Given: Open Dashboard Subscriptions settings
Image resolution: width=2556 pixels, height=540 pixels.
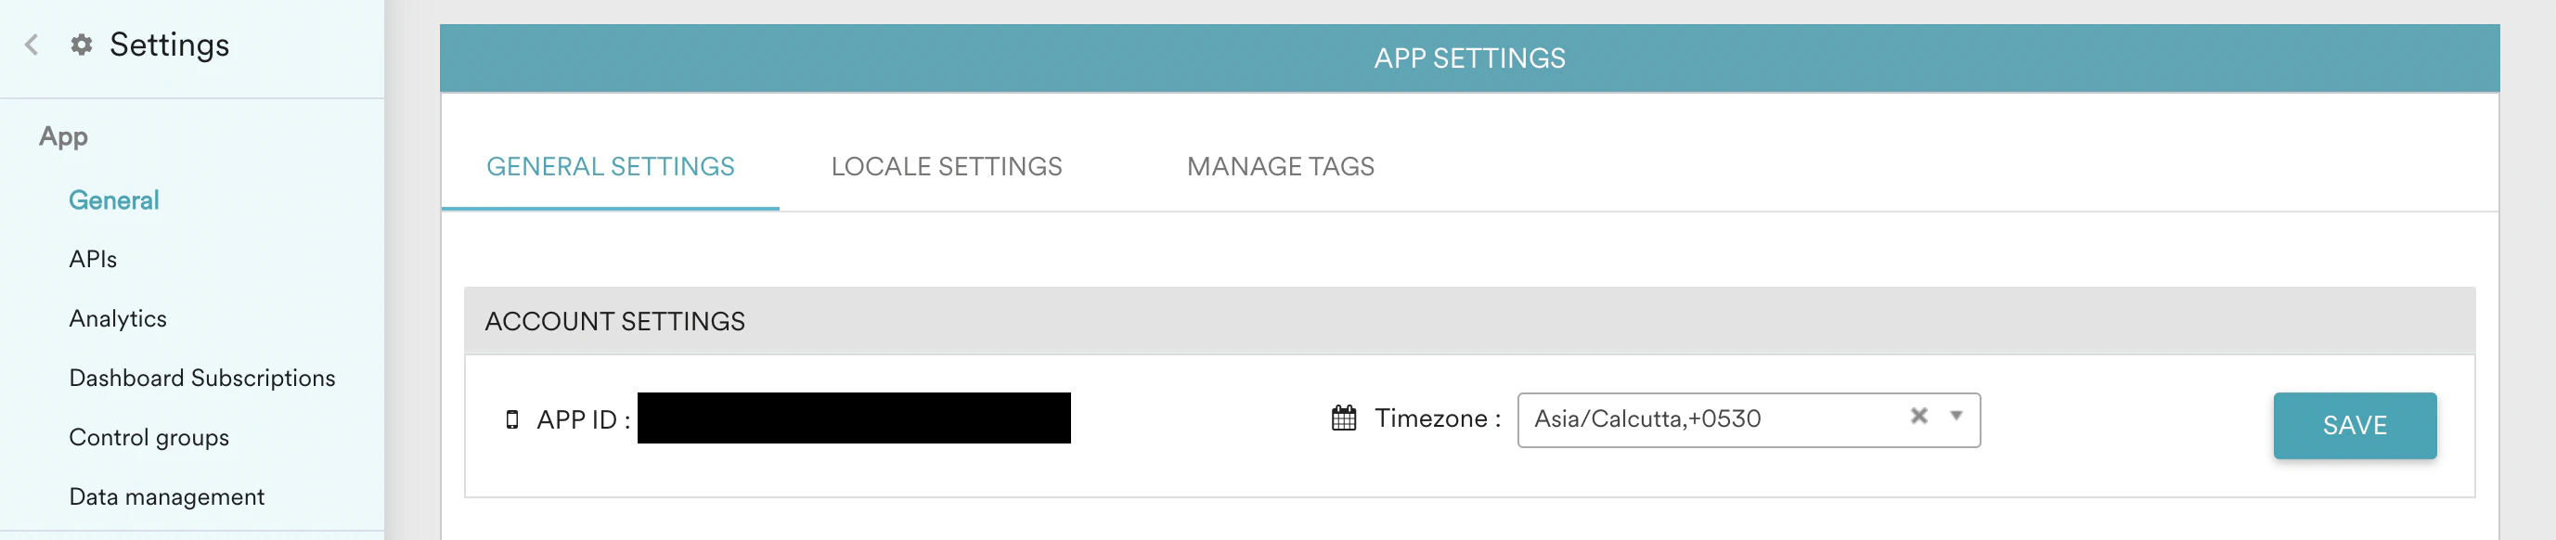Looking at the screenshot, I should pyautogui.click(x=201, y=379).
